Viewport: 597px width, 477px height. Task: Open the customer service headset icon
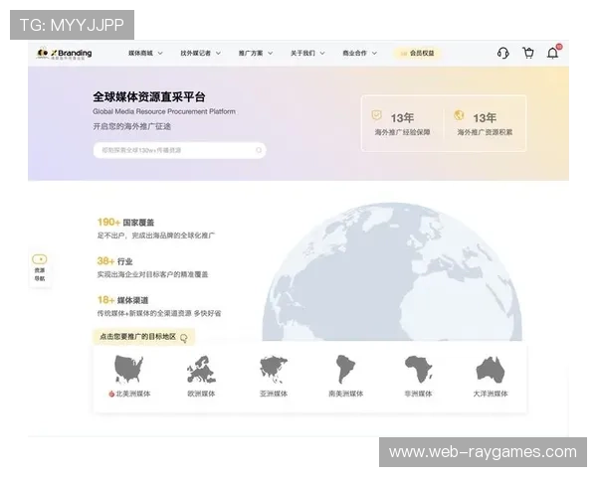(x=502, y=54)
